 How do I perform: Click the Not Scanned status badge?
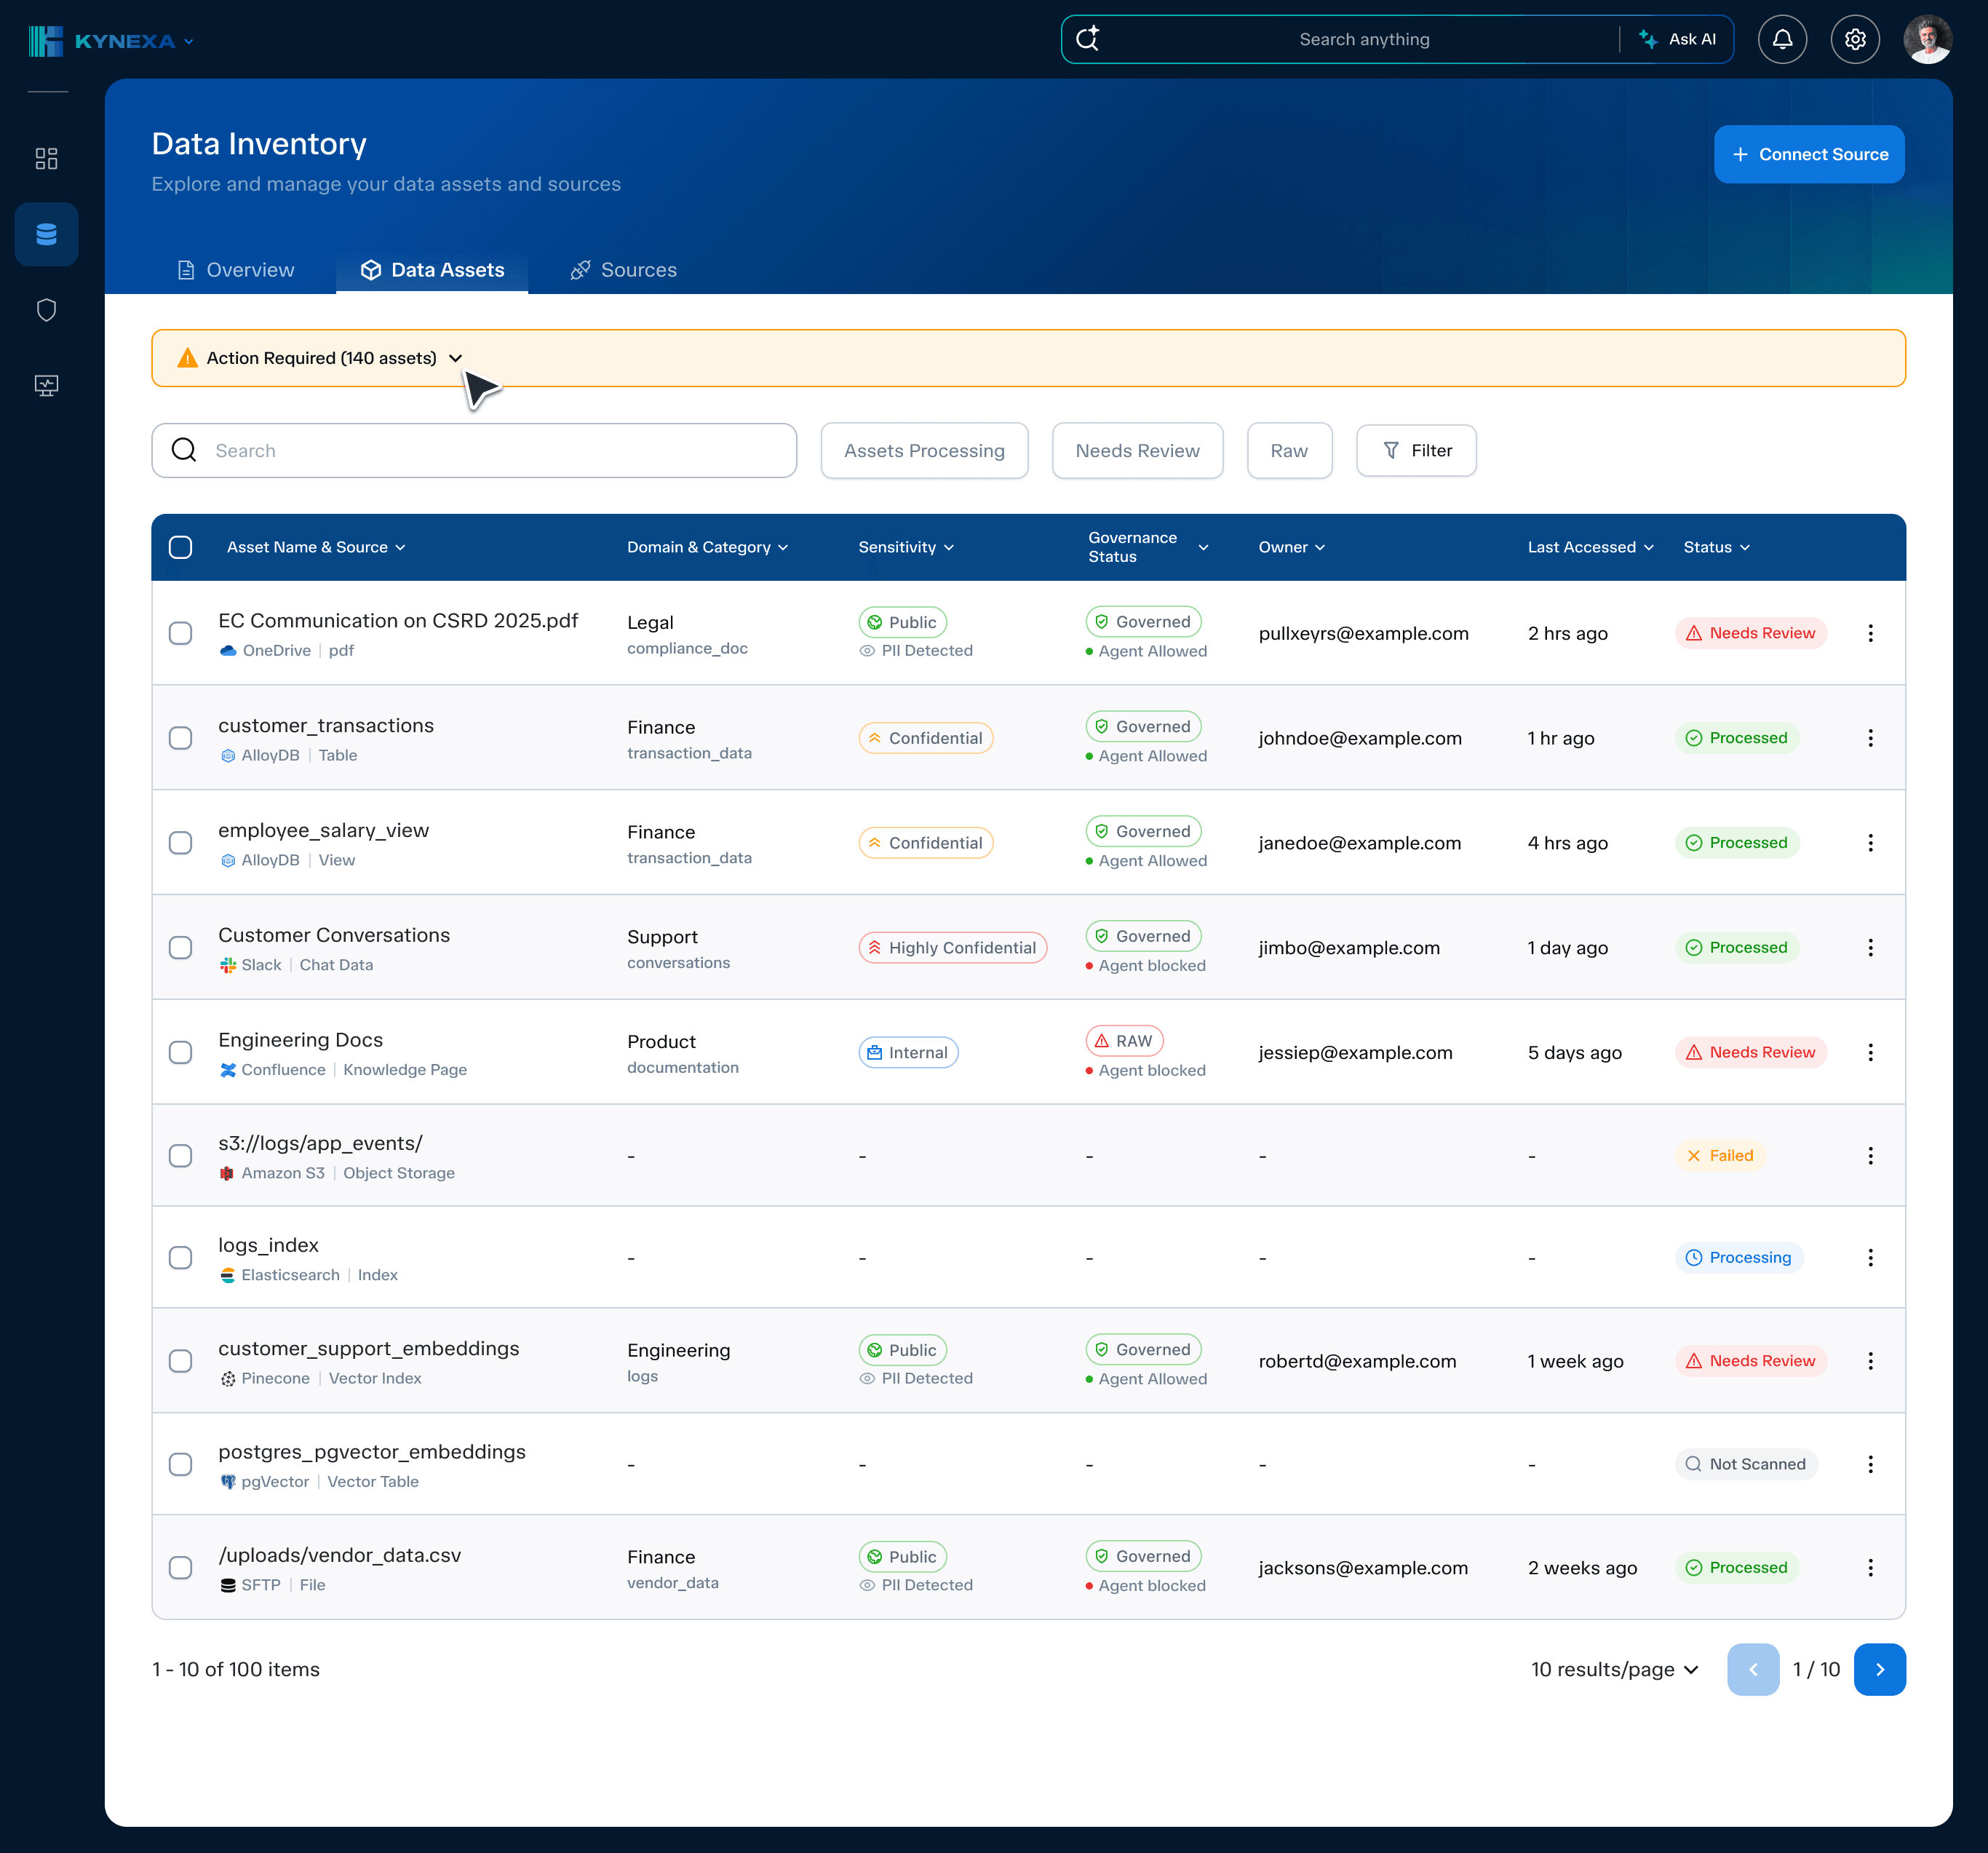(1746, 1464)
